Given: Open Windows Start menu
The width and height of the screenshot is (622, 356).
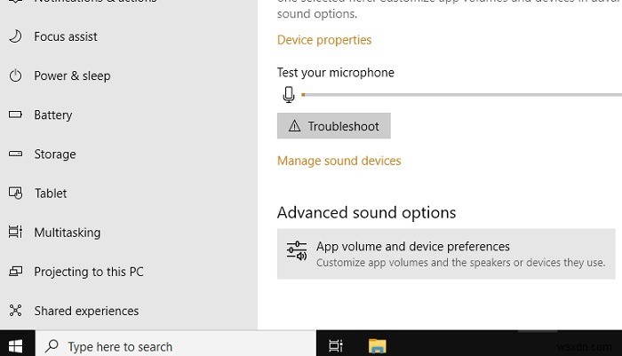Looking at the screenshot, I should (15, 346).
